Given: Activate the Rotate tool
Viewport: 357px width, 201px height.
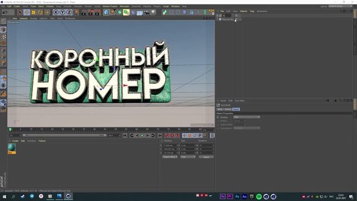Looking at the screenshot, I should click(40, 12).
